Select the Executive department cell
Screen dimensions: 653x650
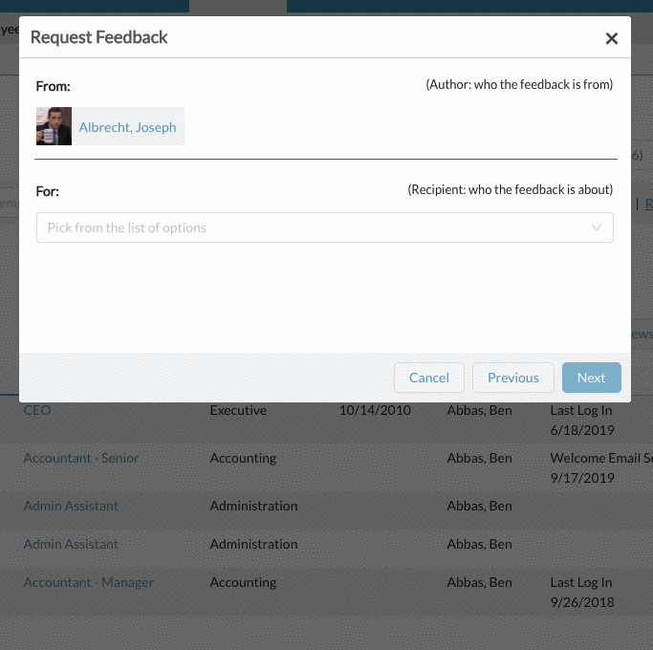click(x=238, y=410)
